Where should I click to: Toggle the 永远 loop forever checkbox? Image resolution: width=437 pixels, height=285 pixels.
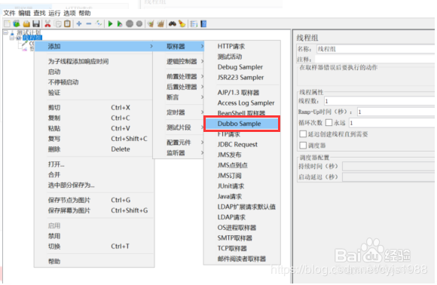tap(329, 123)
